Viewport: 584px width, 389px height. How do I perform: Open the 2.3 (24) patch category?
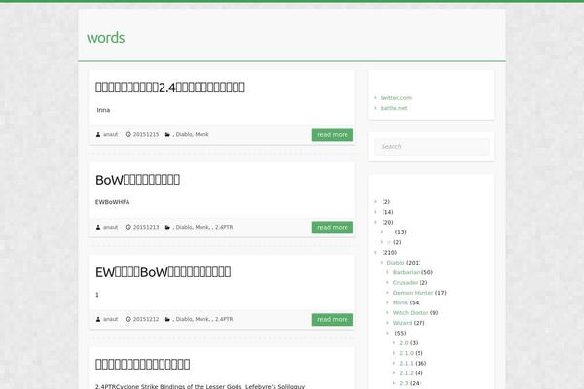(404, 383)
